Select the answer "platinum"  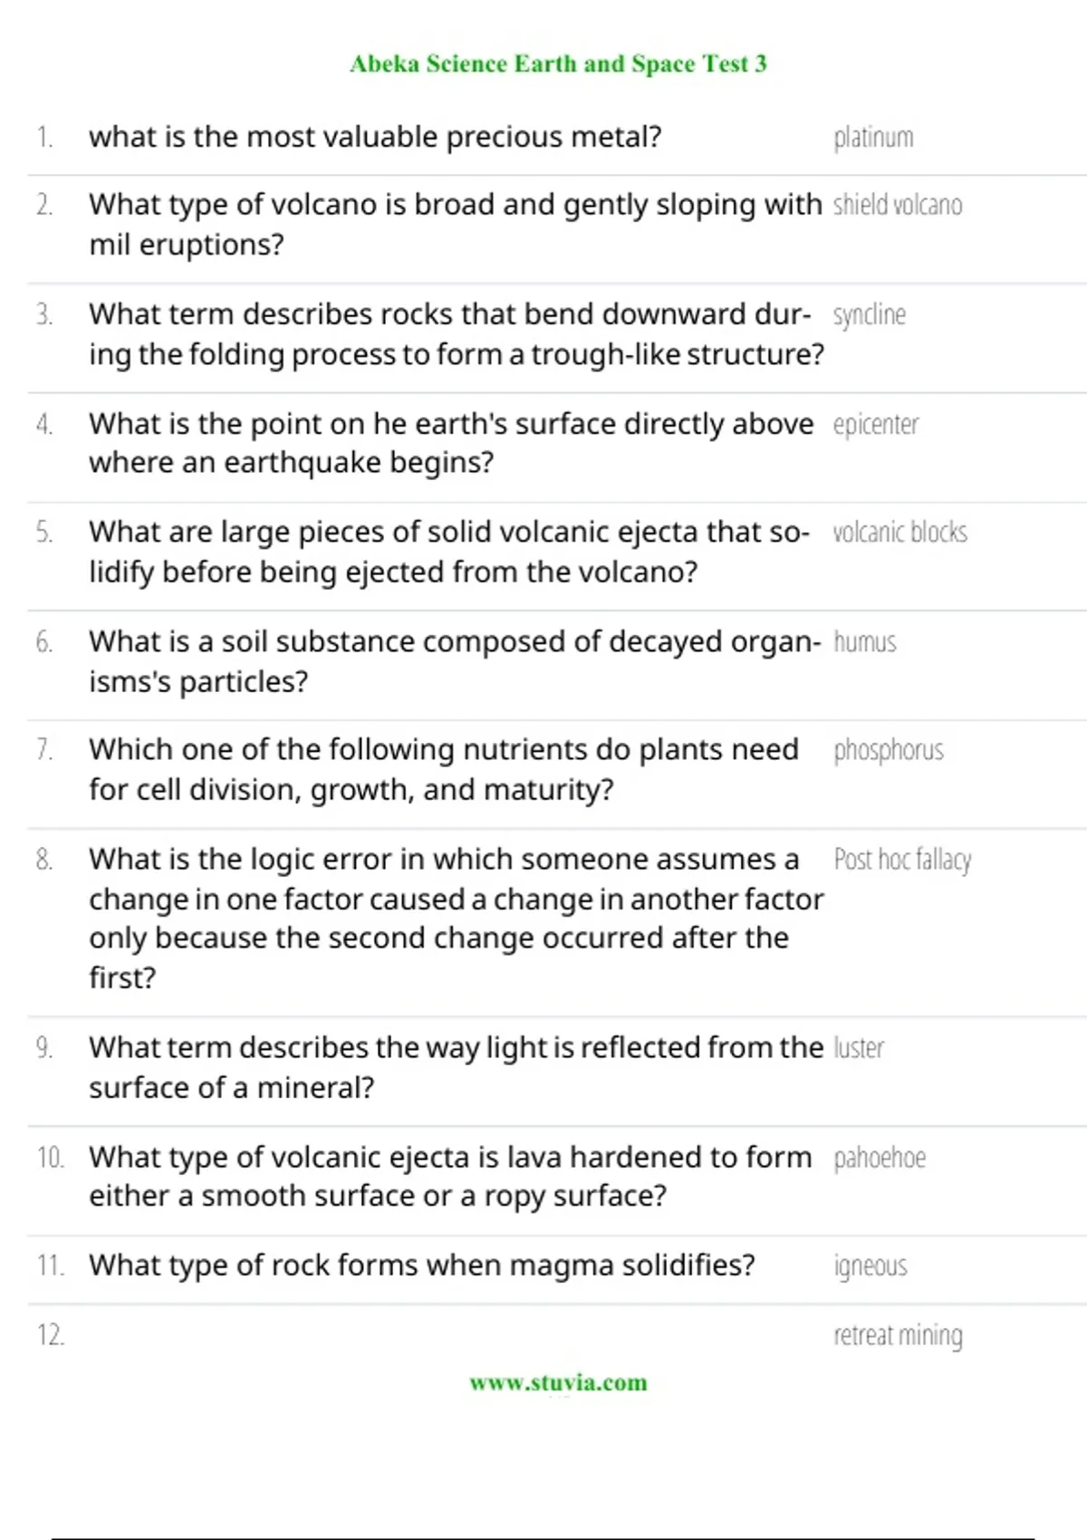tap(873, 138)
